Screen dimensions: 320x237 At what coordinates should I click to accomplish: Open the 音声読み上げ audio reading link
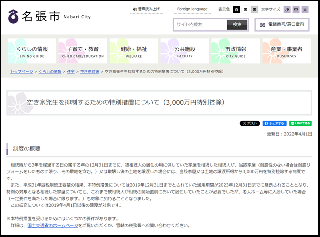point(146,9)
